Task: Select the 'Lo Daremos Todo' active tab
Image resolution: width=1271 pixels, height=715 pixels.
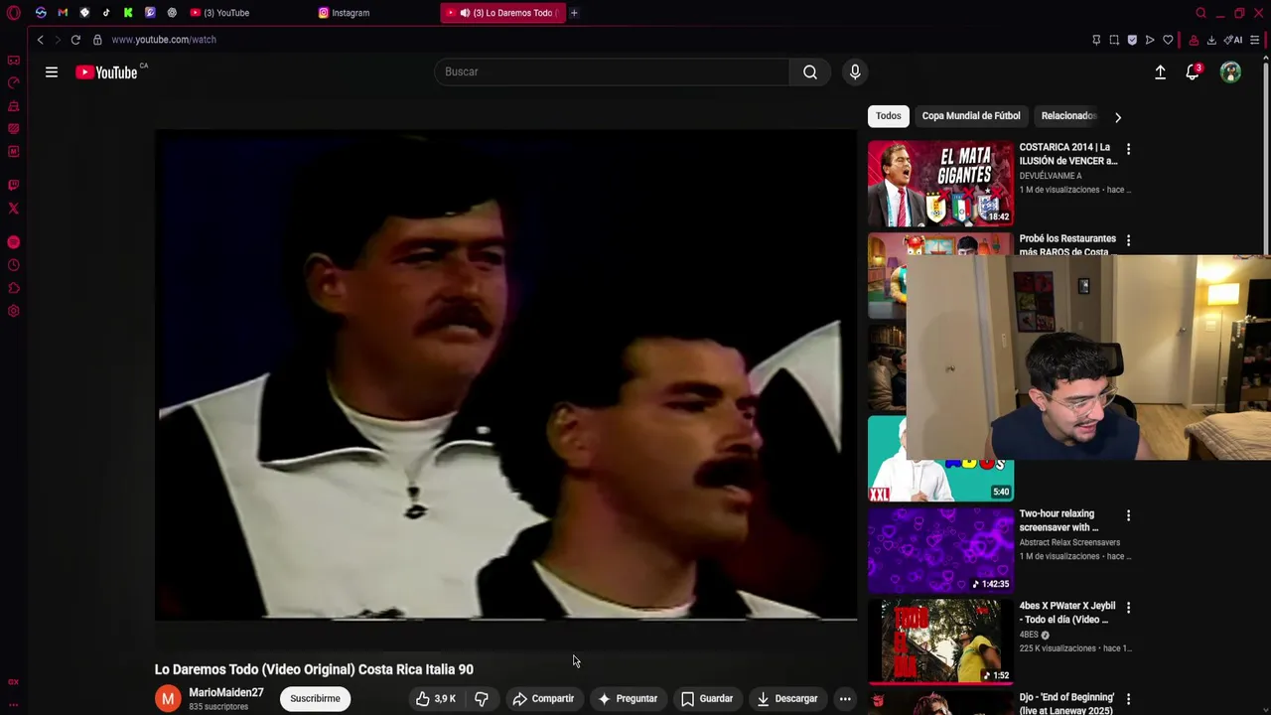Action: [502, 13]
